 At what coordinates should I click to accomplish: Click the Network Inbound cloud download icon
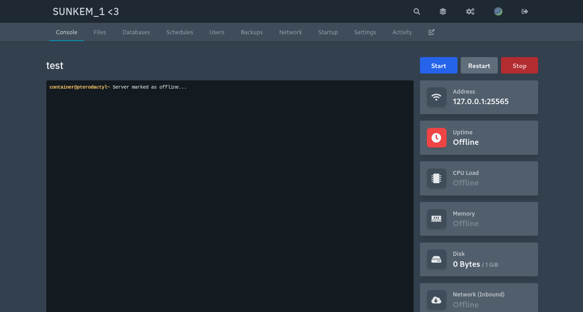click(436, 300)
